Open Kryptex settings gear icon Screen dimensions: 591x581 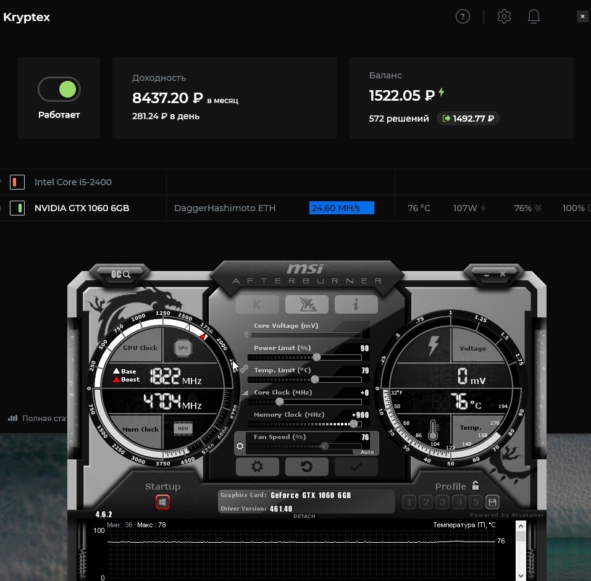click(x=504, y=17)
